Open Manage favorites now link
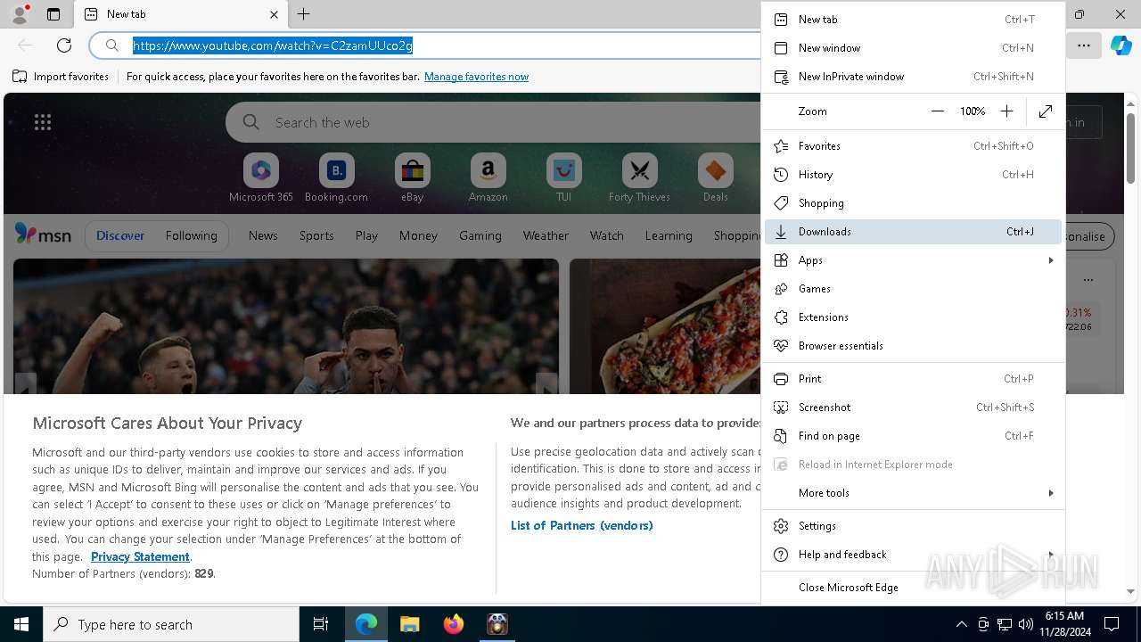The height and width of the screenshot is (642, 1141). 476,77
